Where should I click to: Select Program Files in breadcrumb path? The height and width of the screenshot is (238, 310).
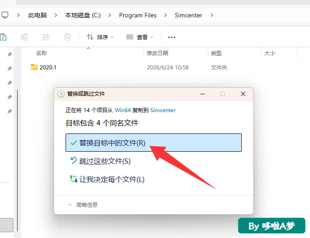coord(137,15)
